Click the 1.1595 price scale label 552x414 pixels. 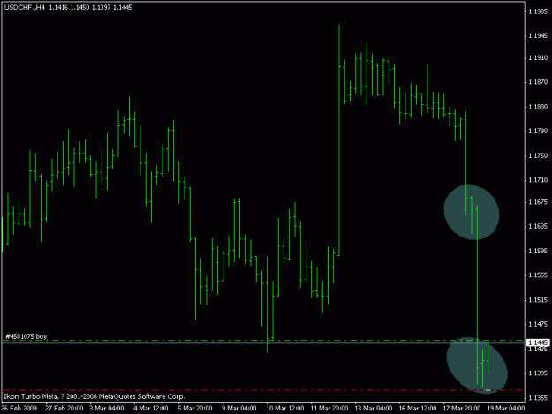point(538,252)
